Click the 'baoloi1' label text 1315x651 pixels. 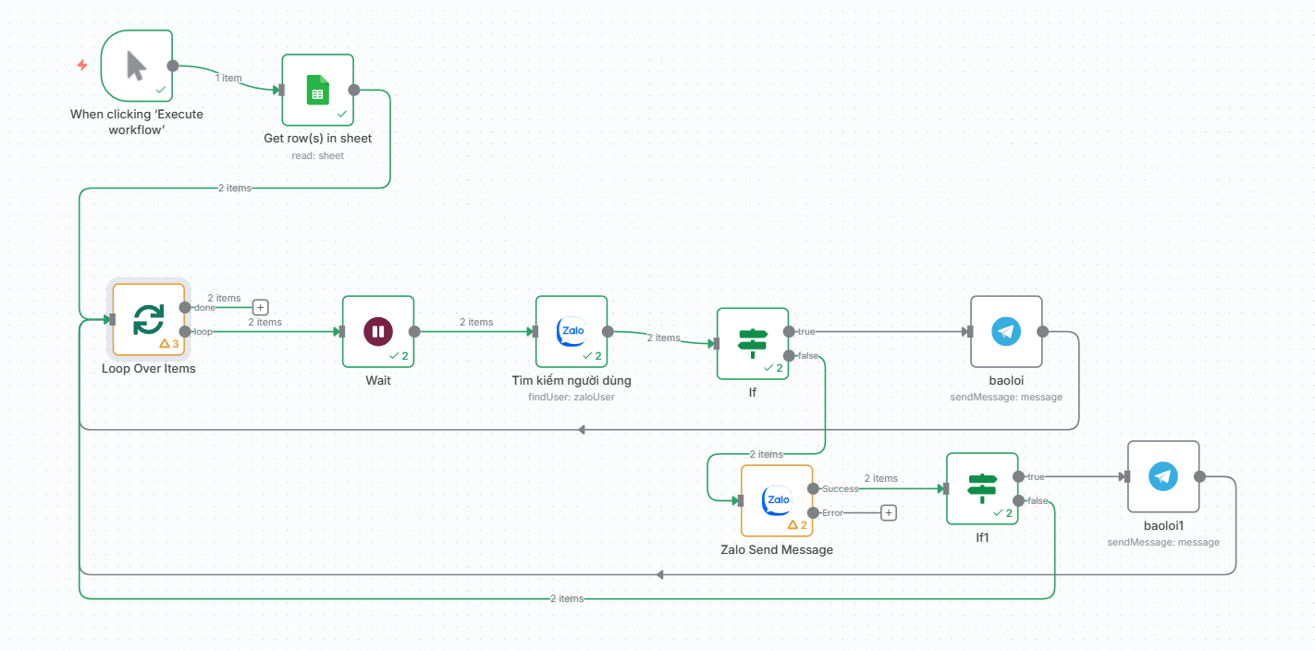click(x=1163, y=525)
